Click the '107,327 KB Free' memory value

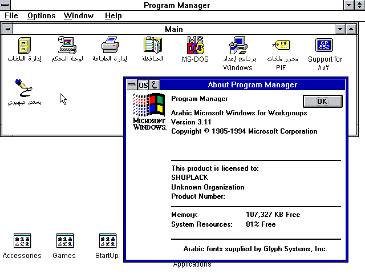click(273, 215)
